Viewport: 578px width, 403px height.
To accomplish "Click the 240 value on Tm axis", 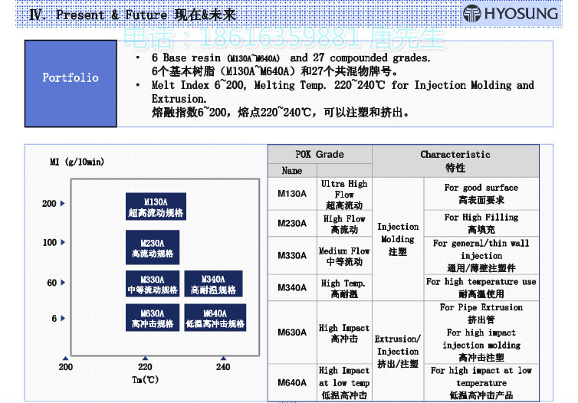I will (x=223, y=367).
